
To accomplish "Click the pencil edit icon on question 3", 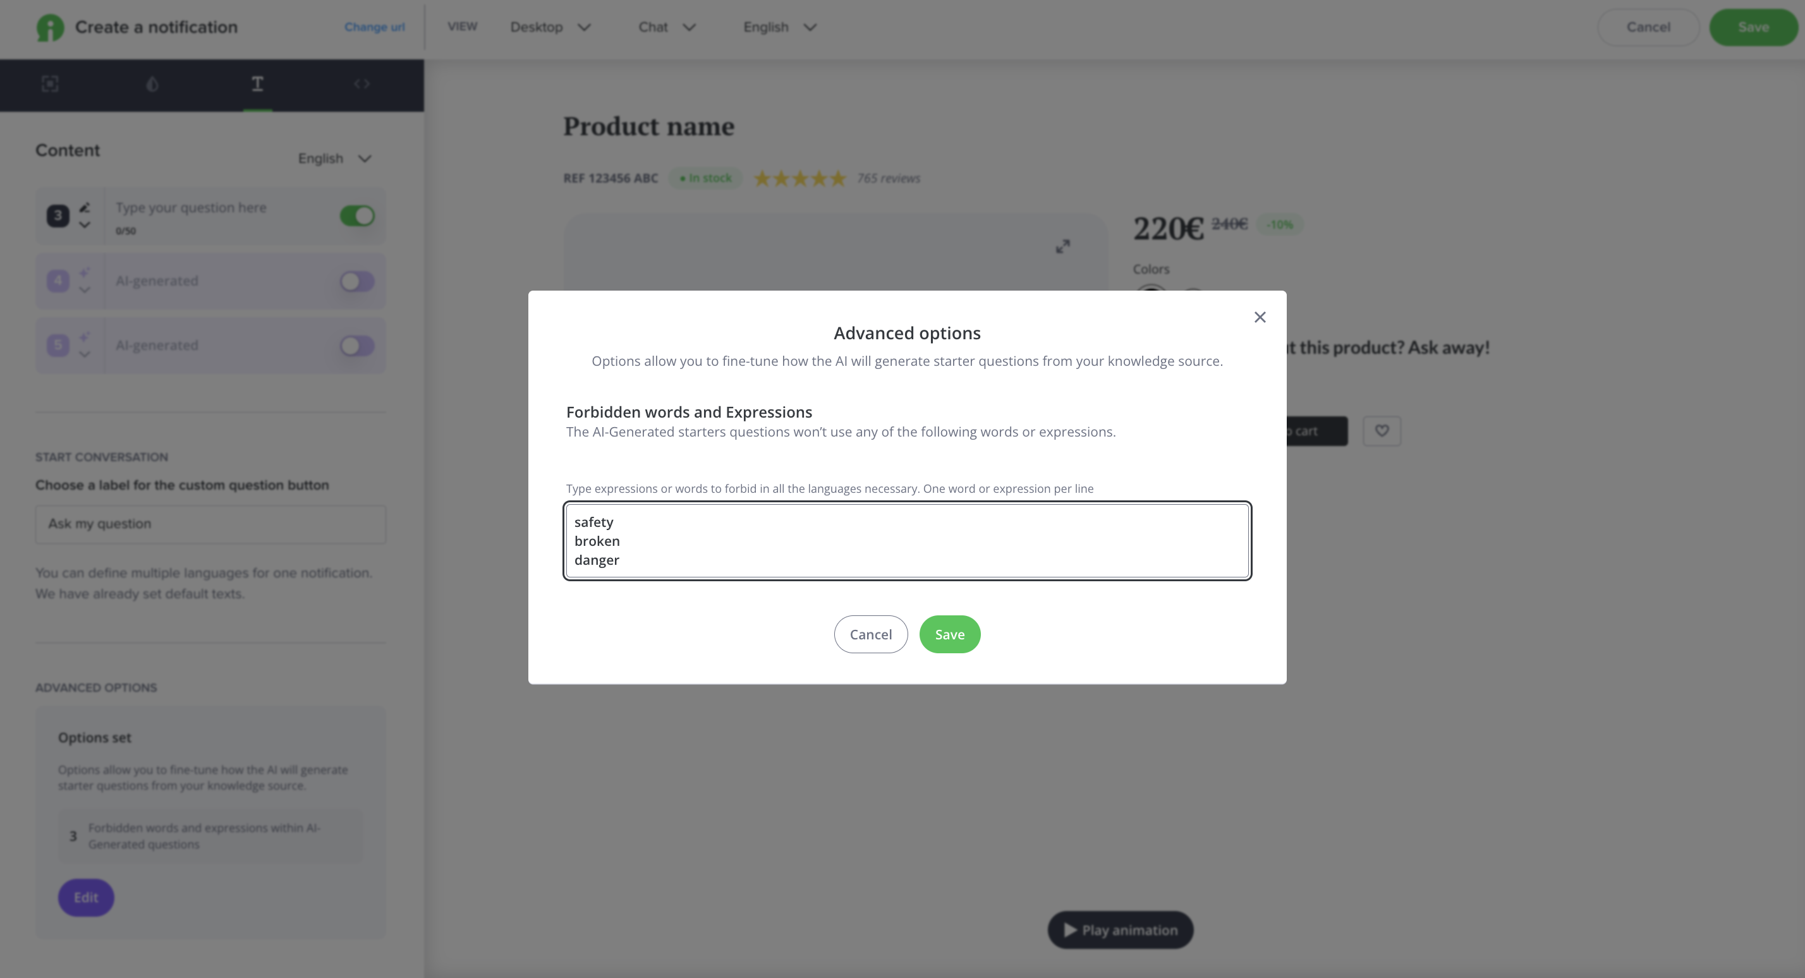I will point(85,207).
